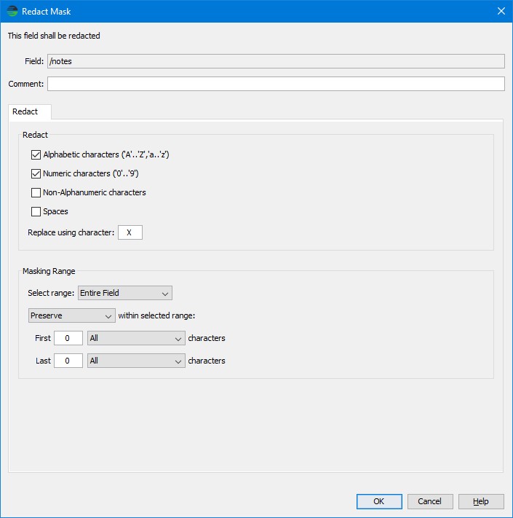The image size is (513, 518).
Task: Uncheck Alphabetic characters checkbox
Action: coord(36,154)
